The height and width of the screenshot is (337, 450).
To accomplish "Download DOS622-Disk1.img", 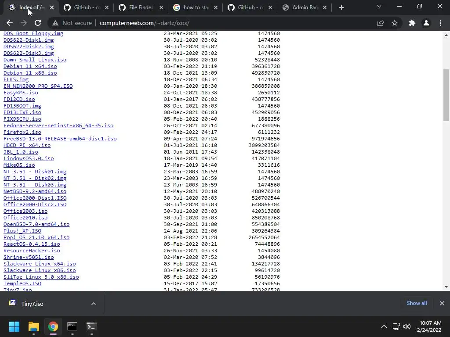I will [29, 40].
